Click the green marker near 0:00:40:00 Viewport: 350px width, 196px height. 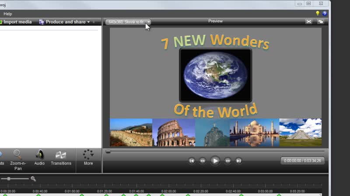[38, 195]
